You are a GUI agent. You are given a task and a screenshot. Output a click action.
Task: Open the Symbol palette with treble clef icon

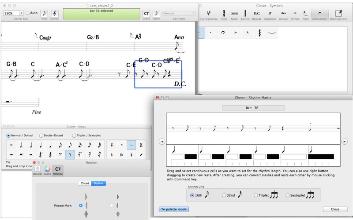point(54,14)
